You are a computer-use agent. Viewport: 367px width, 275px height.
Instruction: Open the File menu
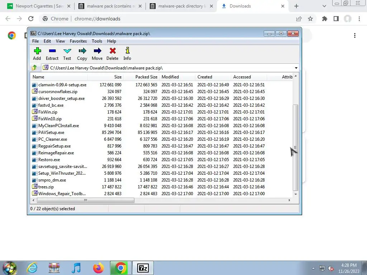[35, 41]
